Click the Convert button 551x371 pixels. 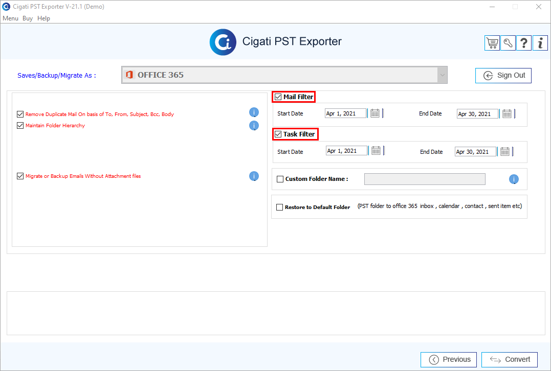pos(509,359)
